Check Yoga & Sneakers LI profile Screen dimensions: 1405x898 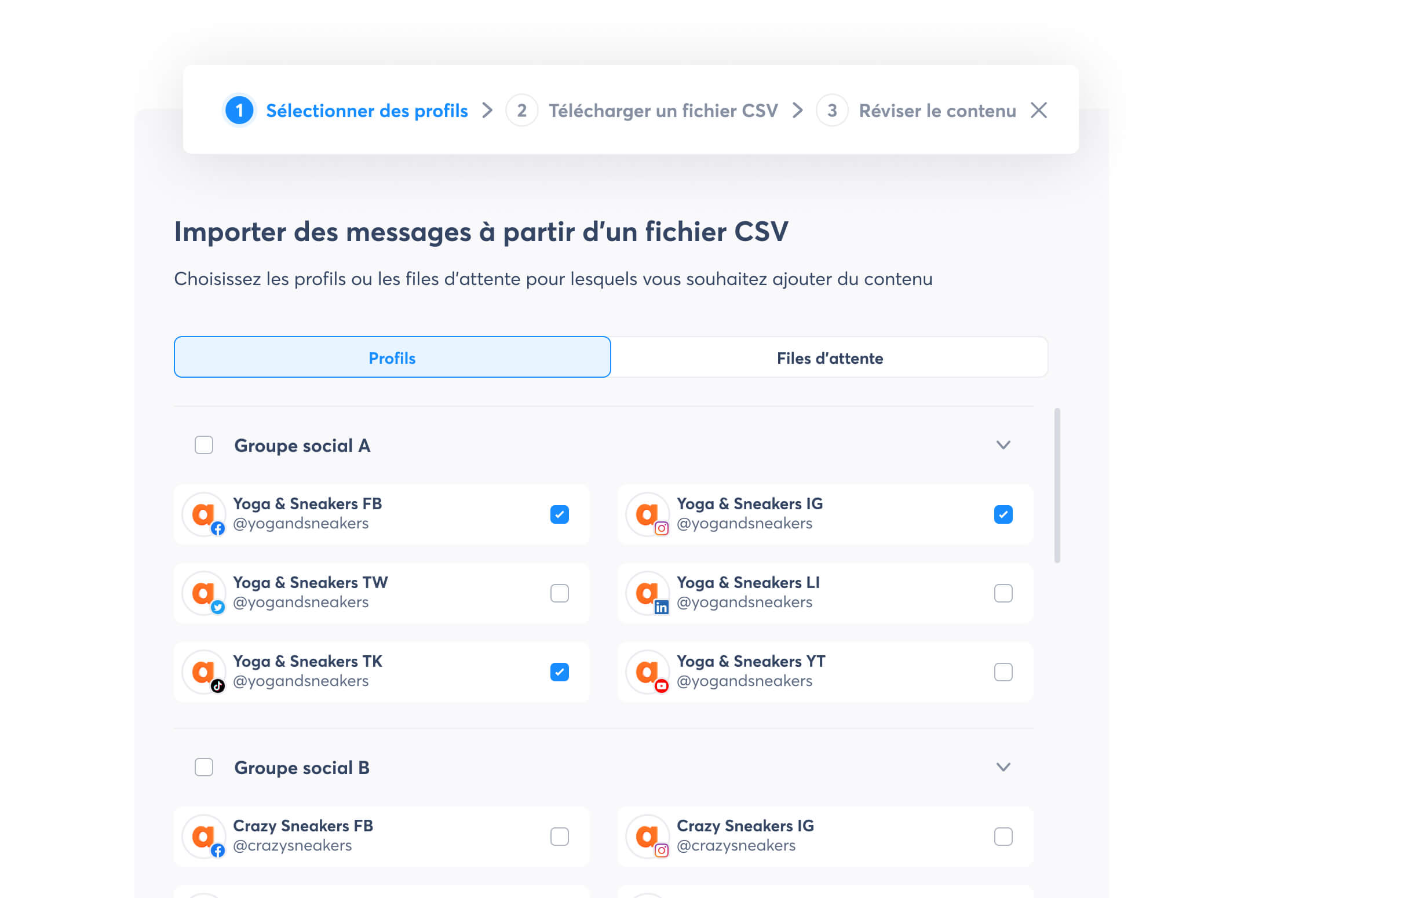[1003, 593]
